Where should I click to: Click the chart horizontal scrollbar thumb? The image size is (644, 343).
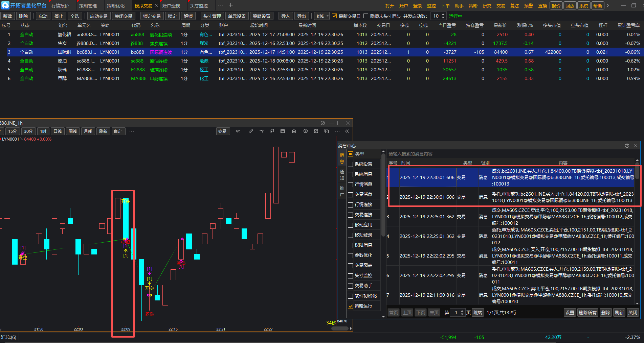pos(340,328)
